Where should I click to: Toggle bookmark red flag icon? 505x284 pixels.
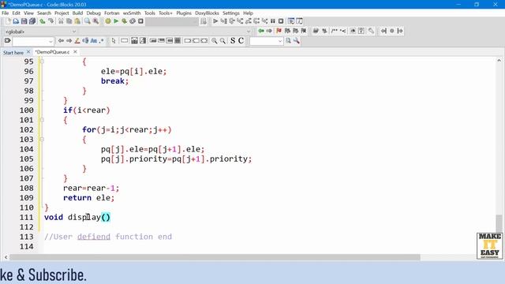(x=279, y=31)
